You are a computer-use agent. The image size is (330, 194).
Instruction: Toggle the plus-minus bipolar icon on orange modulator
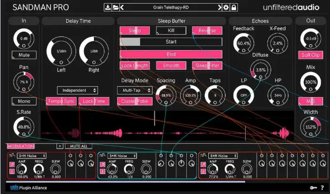tap(203, 171)
